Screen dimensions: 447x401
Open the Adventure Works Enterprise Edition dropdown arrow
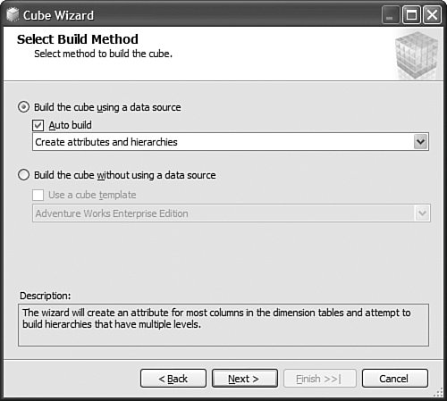pos(423,213)
